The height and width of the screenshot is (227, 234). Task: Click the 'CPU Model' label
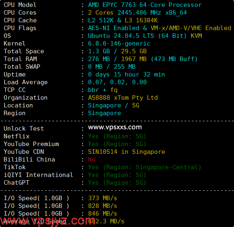20,5
